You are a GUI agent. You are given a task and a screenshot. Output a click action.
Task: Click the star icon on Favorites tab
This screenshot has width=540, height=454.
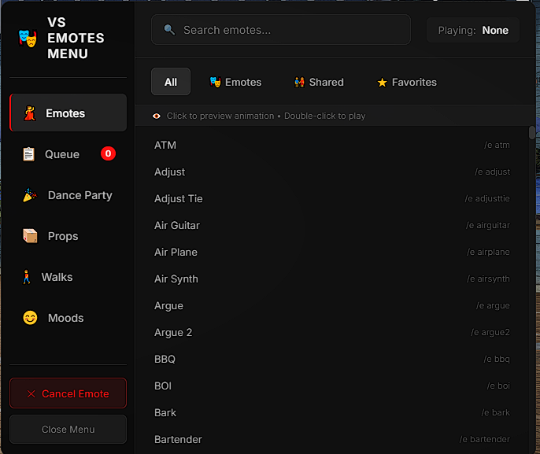tap(382, 83)
